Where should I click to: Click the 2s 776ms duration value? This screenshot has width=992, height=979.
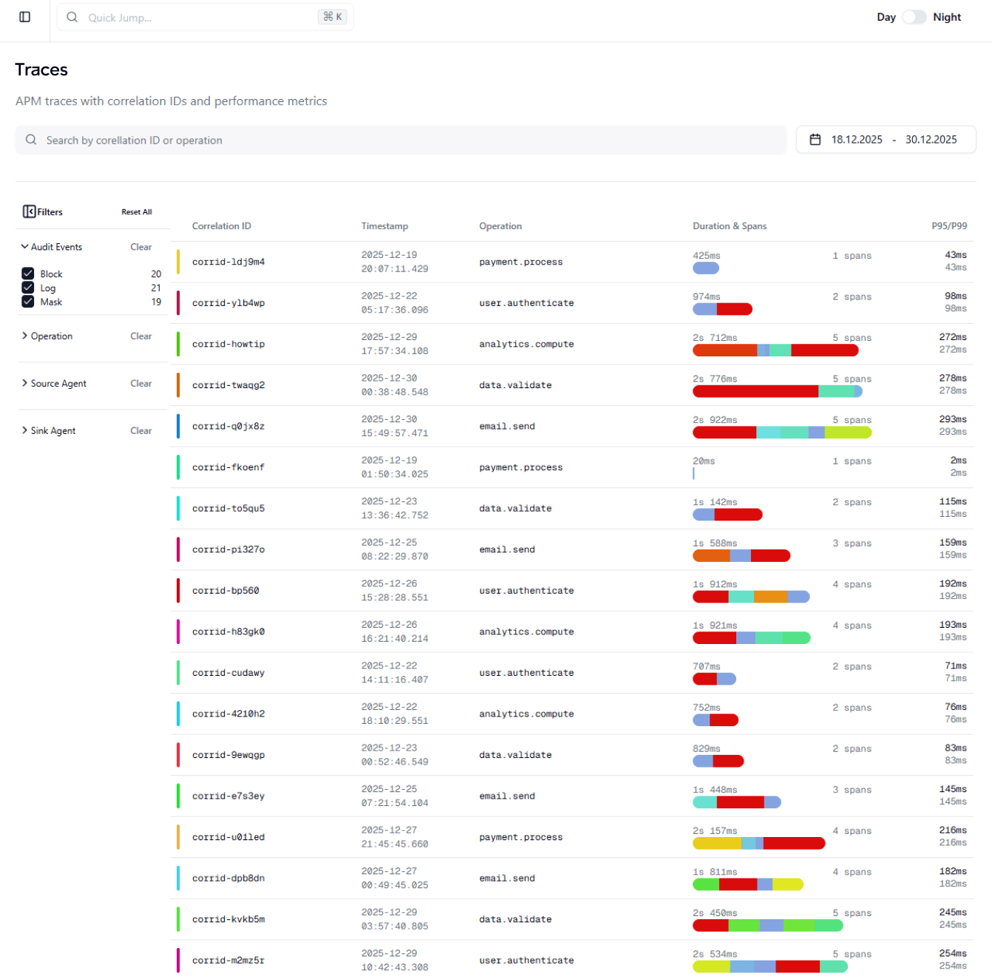coord(715,379)
